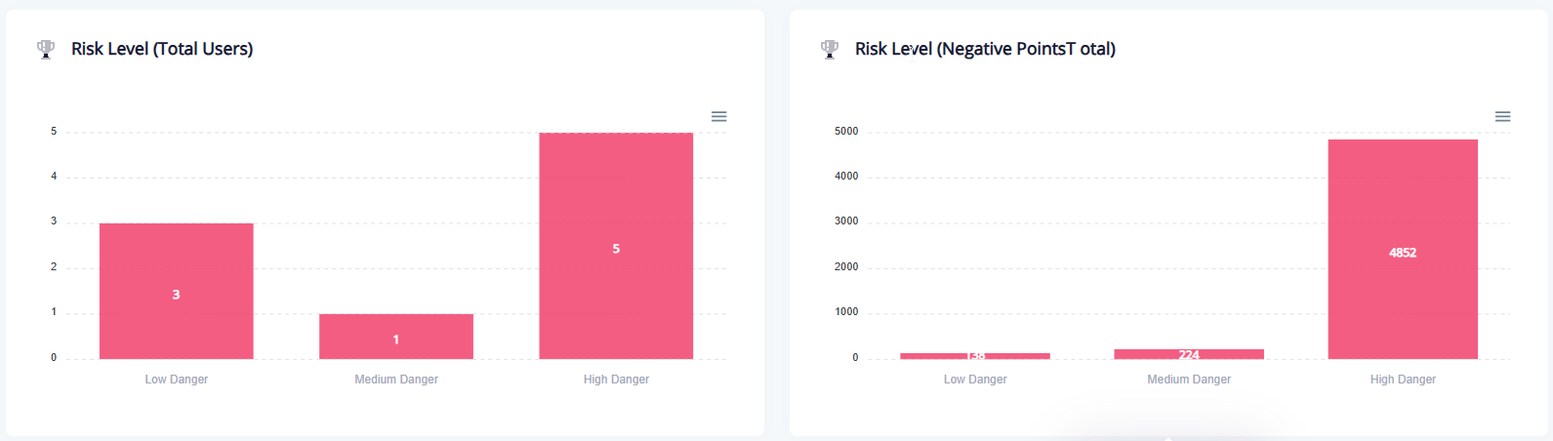
Task: Click Medium Danger axis label in Negative Points chart
Action: coord(1189,380)
